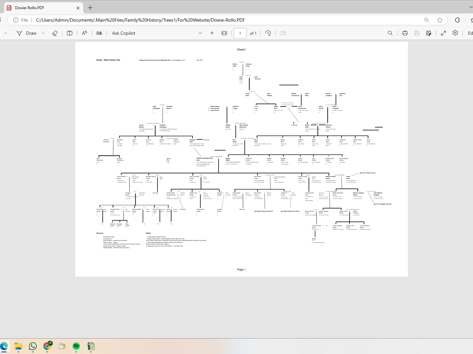The image size is (473, 354).
Task: Click the page number input field
Action: coord(240,33)
